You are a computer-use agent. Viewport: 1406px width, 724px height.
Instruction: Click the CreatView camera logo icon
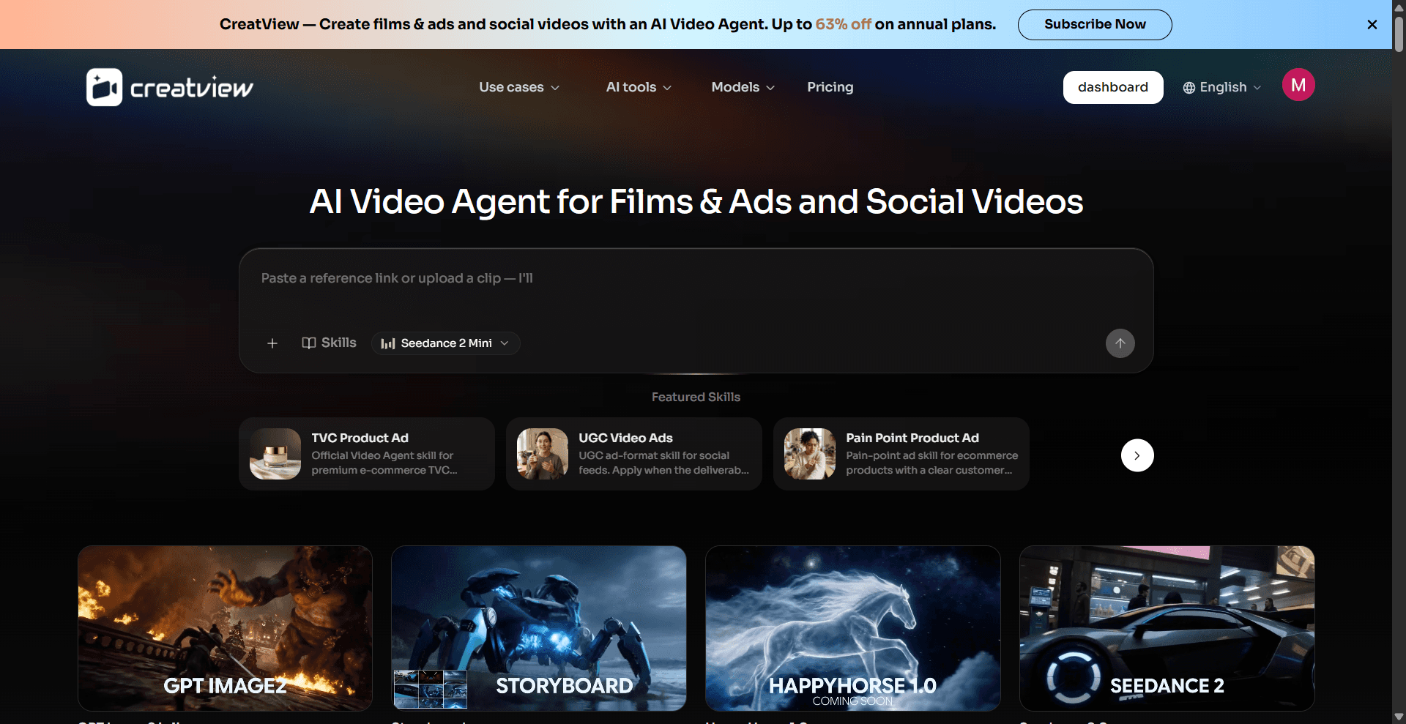click(x=104, y=87)
